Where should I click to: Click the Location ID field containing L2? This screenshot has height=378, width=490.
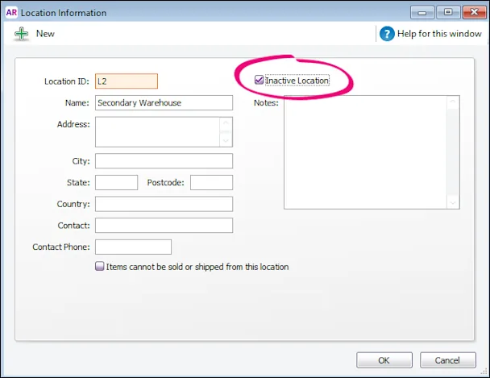click(x=127, y=81)
